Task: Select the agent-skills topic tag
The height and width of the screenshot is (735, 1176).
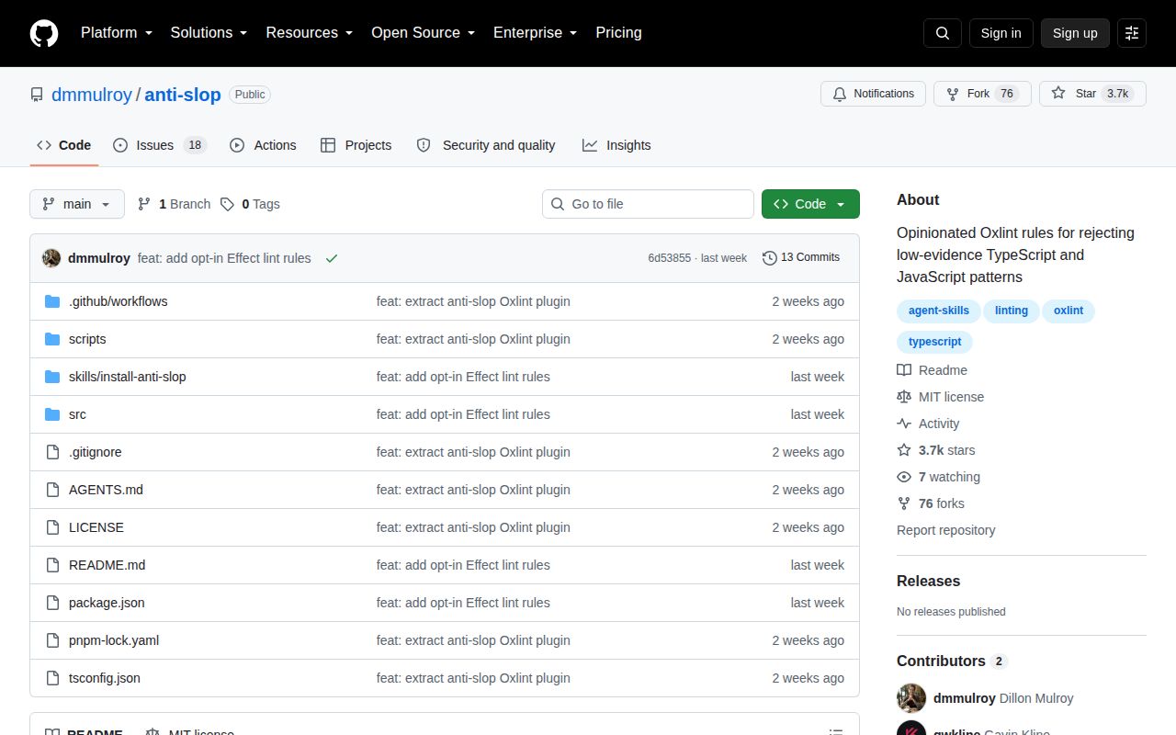Action: (939, 311)
